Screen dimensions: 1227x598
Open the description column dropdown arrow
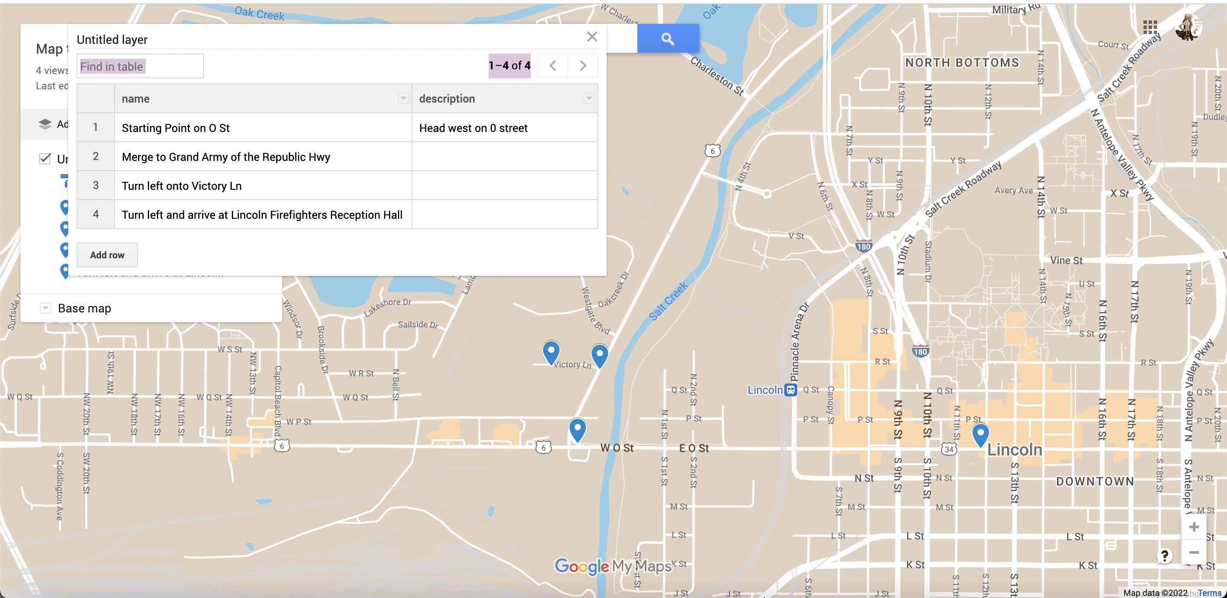(x=589, y=98)
